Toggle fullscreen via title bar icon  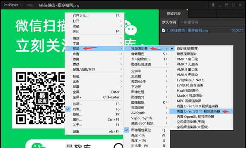(x=233, y=5)
